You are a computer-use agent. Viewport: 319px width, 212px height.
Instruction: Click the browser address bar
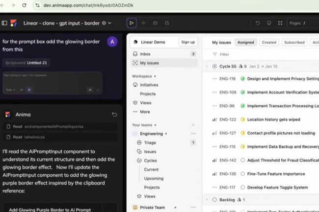pyautogui.click(x=147, y=5)
